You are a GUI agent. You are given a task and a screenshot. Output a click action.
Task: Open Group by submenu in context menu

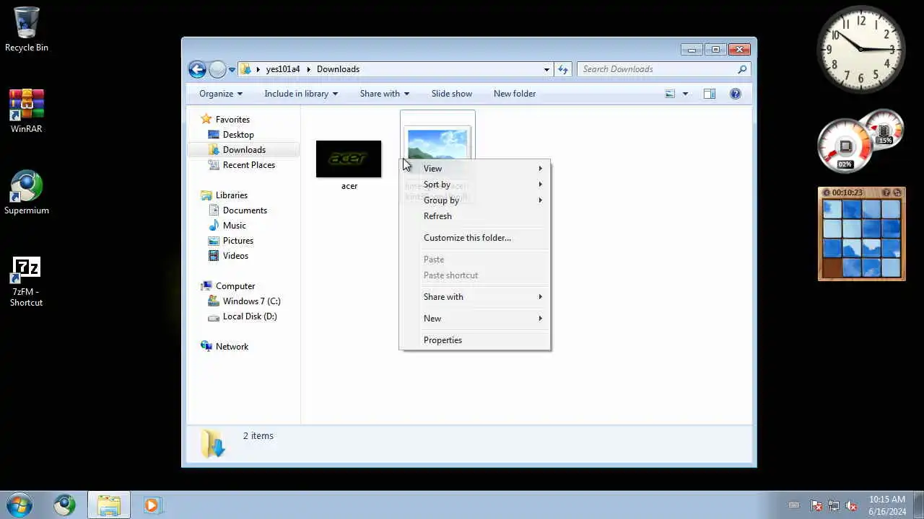(475, 200)
